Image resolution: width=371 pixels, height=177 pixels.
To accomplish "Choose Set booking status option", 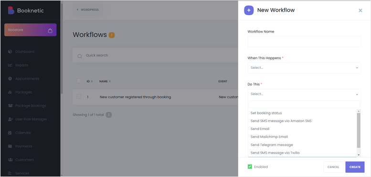I will click(302, 113).
